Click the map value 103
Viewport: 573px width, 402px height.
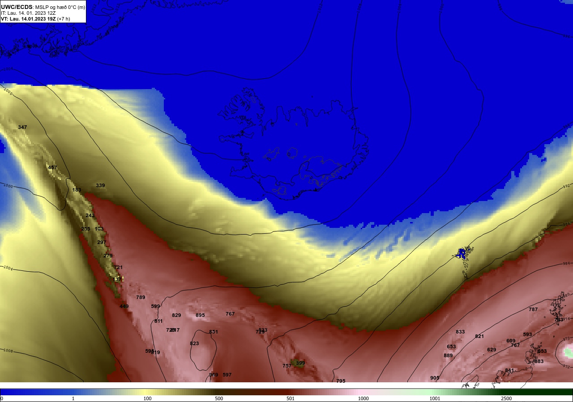click(x=99, y=229)
